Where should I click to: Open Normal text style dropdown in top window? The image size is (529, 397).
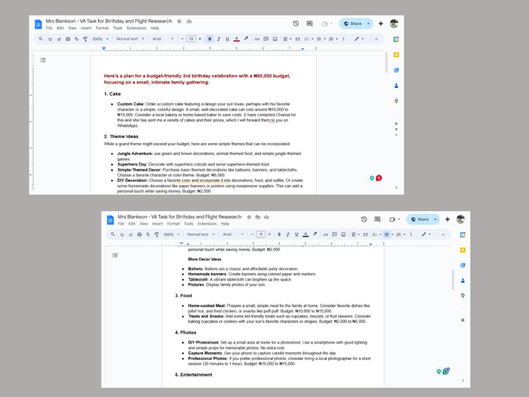[130, 39]
